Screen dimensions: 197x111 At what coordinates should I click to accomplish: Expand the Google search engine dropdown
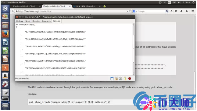click(x=135, y=11)
